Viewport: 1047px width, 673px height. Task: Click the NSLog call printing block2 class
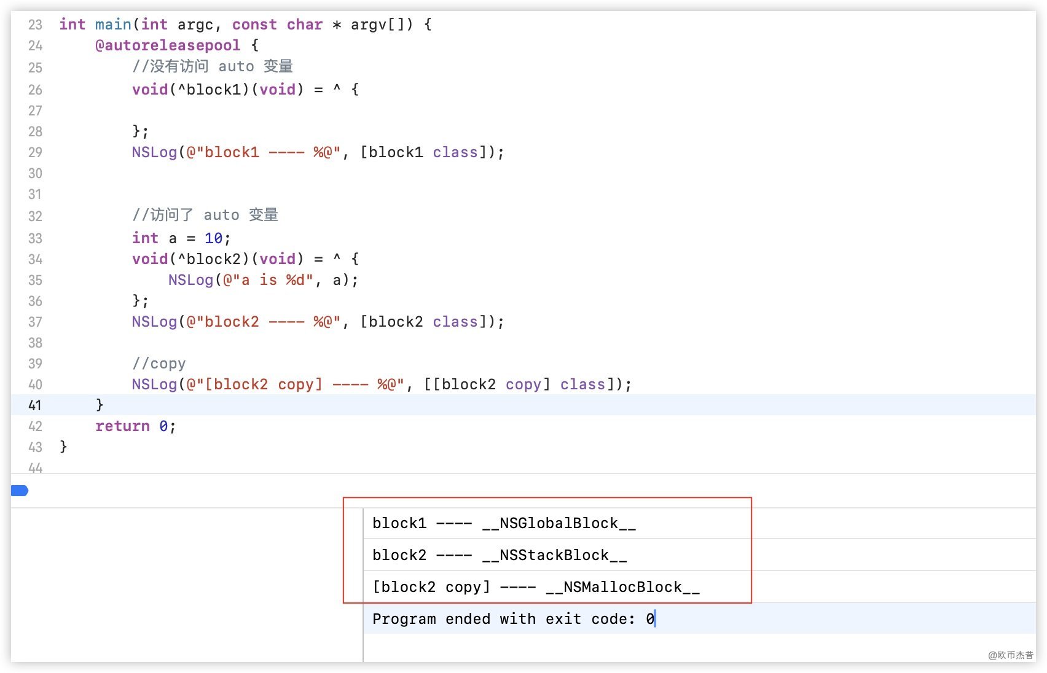click(x=154, y=322)
